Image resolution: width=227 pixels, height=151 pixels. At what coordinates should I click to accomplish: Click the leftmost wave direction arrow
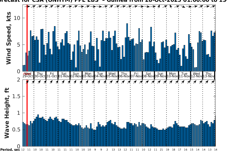27,82
